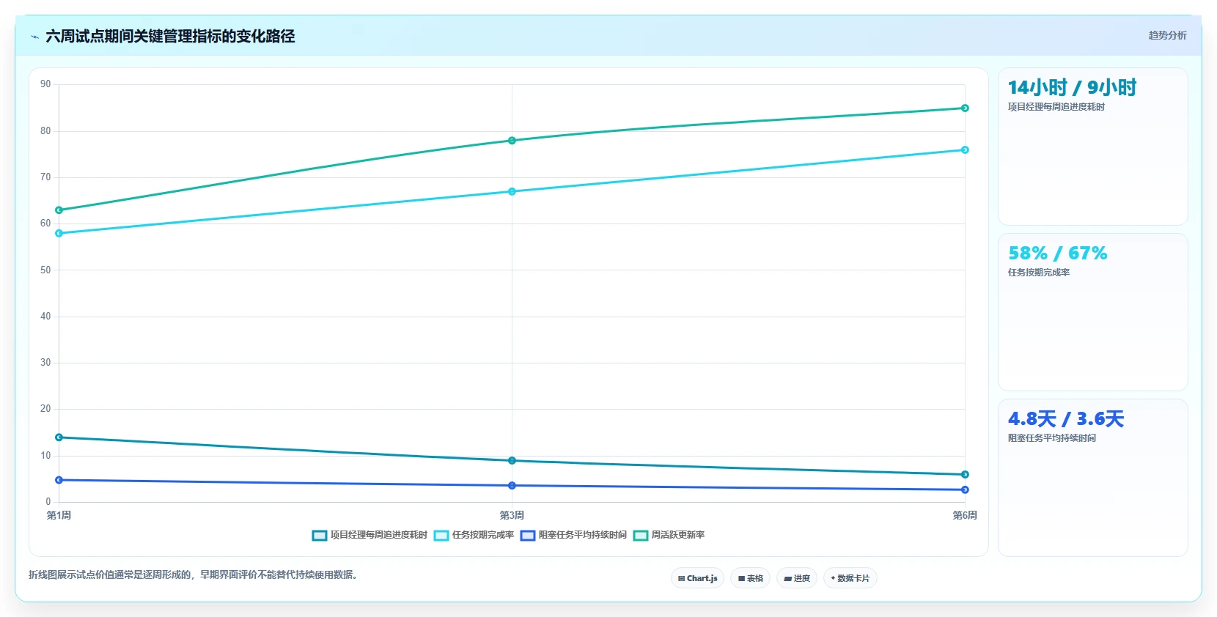Click the 第1周 x-axis label
This screenshot has height=617, width=1217.
pos(59,515)
